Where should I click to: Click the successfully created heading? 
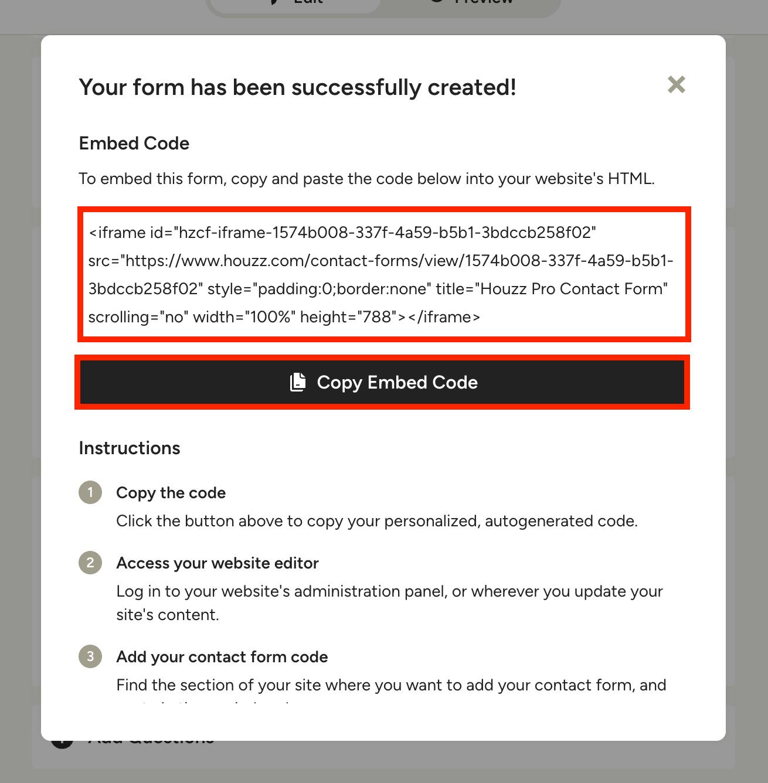(x=298, y=87)
